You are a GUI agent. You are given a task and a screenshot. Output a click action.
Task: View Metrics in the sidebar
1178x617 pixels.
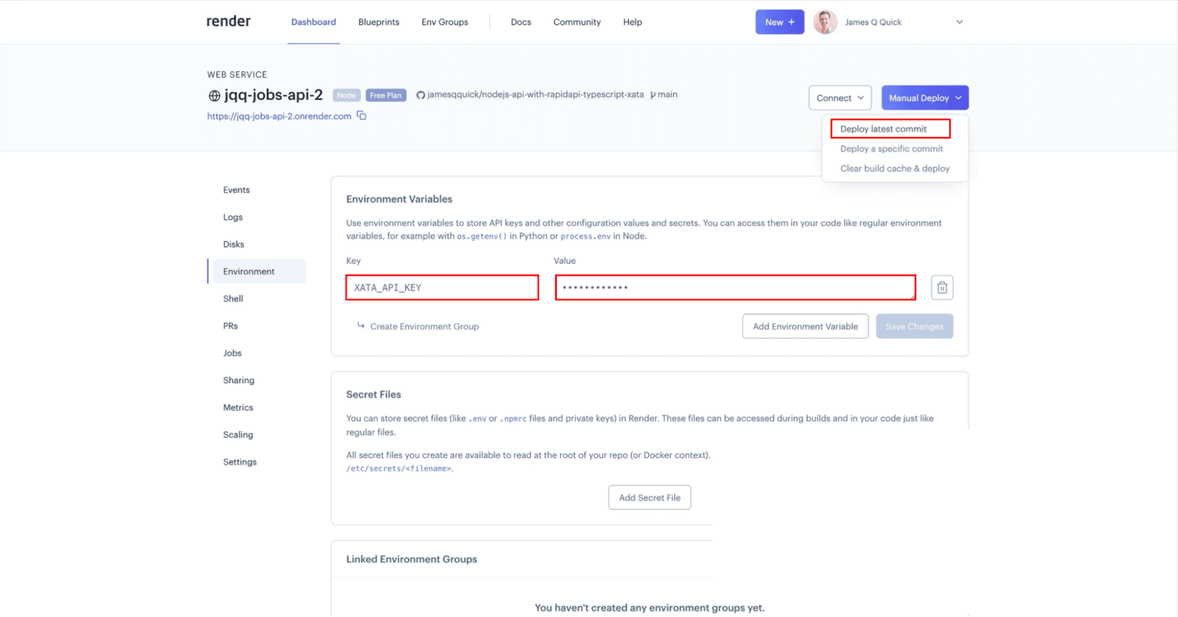238,407
